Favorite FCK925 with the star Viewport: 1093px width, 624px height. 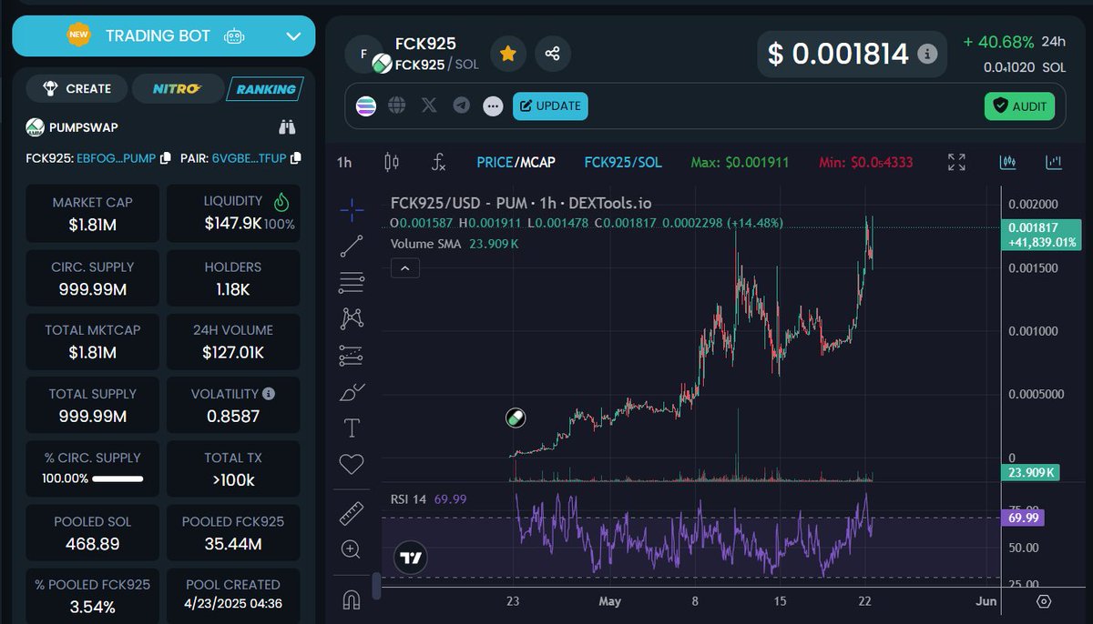(x=508, y=54)
